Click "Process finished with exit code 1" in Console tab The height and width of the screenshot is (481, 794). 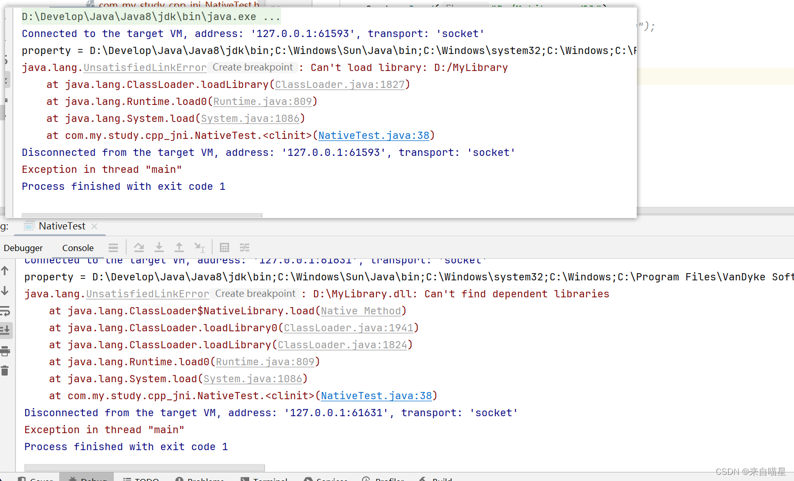pyautogui.click(x=126, y=447)
